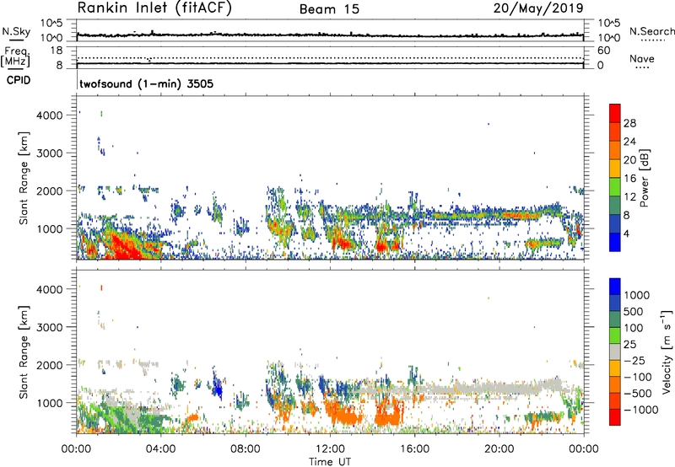This screenshot has height=467, width=675.
Task: Click the 'N.Sky' axis label
Action: point(16,31)
